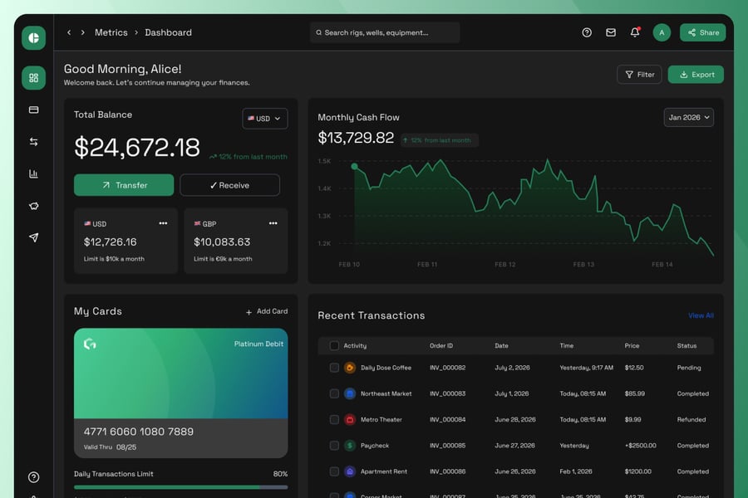This screenshot has width=748, height=498.
Task: Open the notifications bell icon
Action: click(x=635, y=32)
